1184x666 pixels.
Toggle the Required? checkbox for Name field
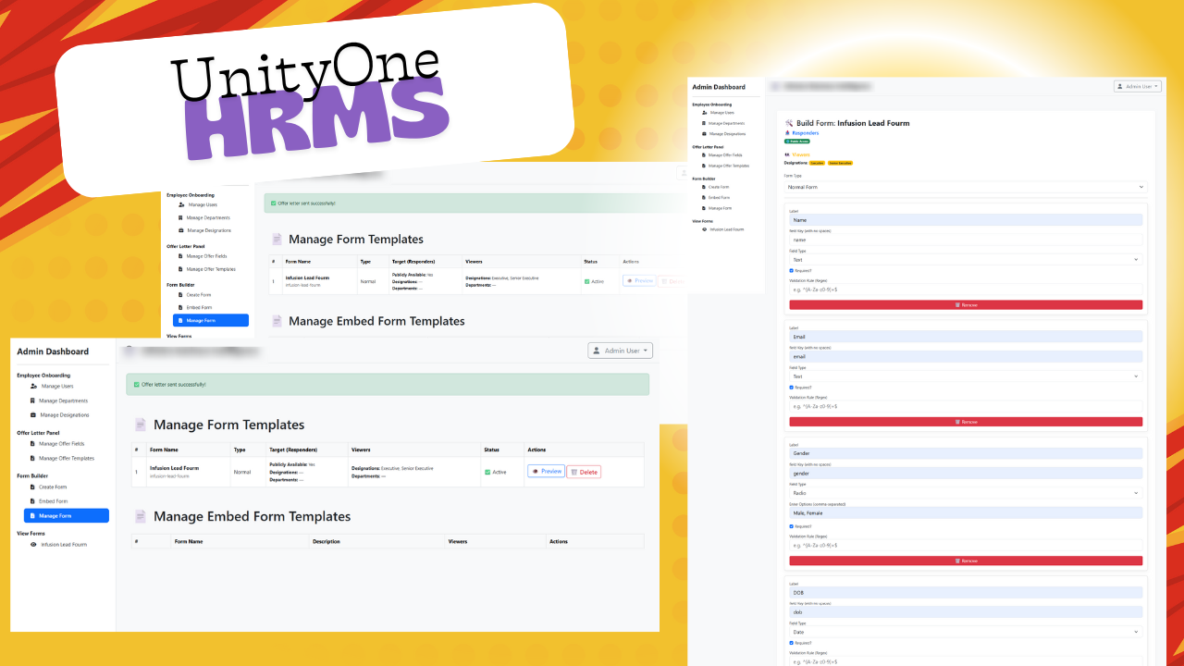pyautogui.click(x=792, y=271)
